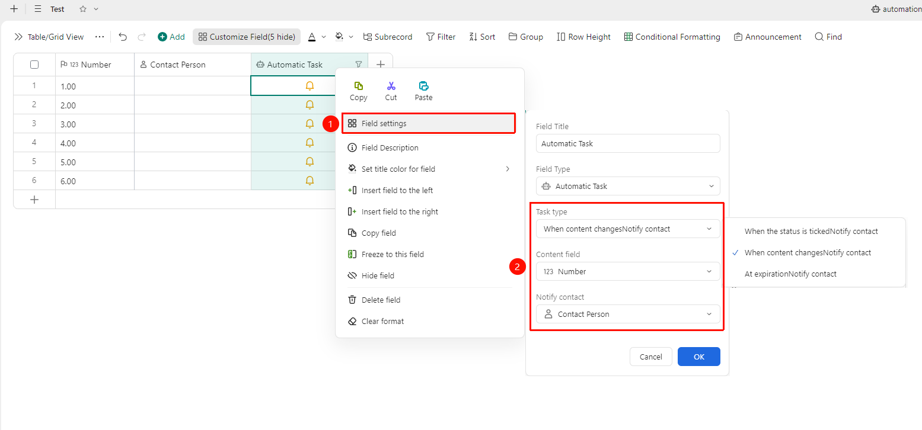This screenshot has width=922, height=430.
Task: Click the Redo arrow icon
Action: [142, 37]
